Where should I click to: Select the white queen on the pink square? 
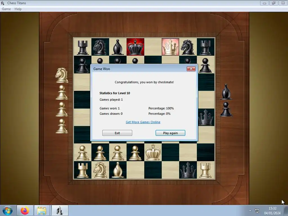coord(170,47)
